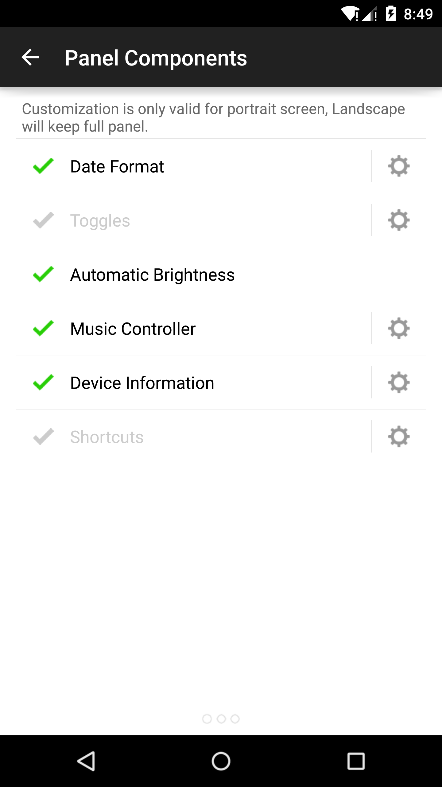Open Date Format settings gear

(x=398, y=166)
